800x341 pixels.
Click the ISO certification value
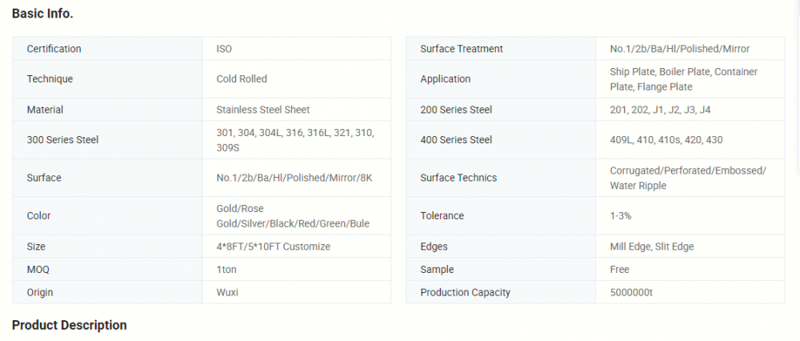(224, 49)
